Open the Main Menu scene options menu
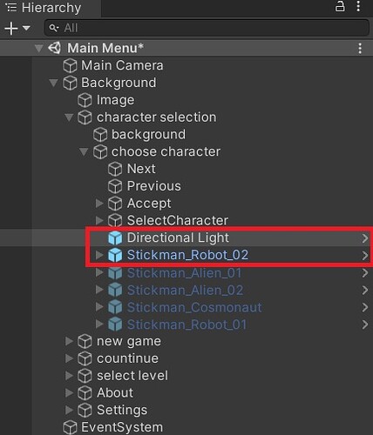 point(360,49)
